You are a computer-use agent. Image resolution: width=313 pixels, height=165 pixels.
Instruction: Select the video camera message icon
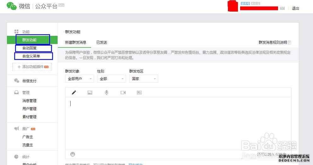[x=123, y=92]
